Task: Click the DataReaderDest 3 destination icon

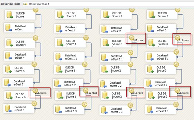Action: (150, 29)
